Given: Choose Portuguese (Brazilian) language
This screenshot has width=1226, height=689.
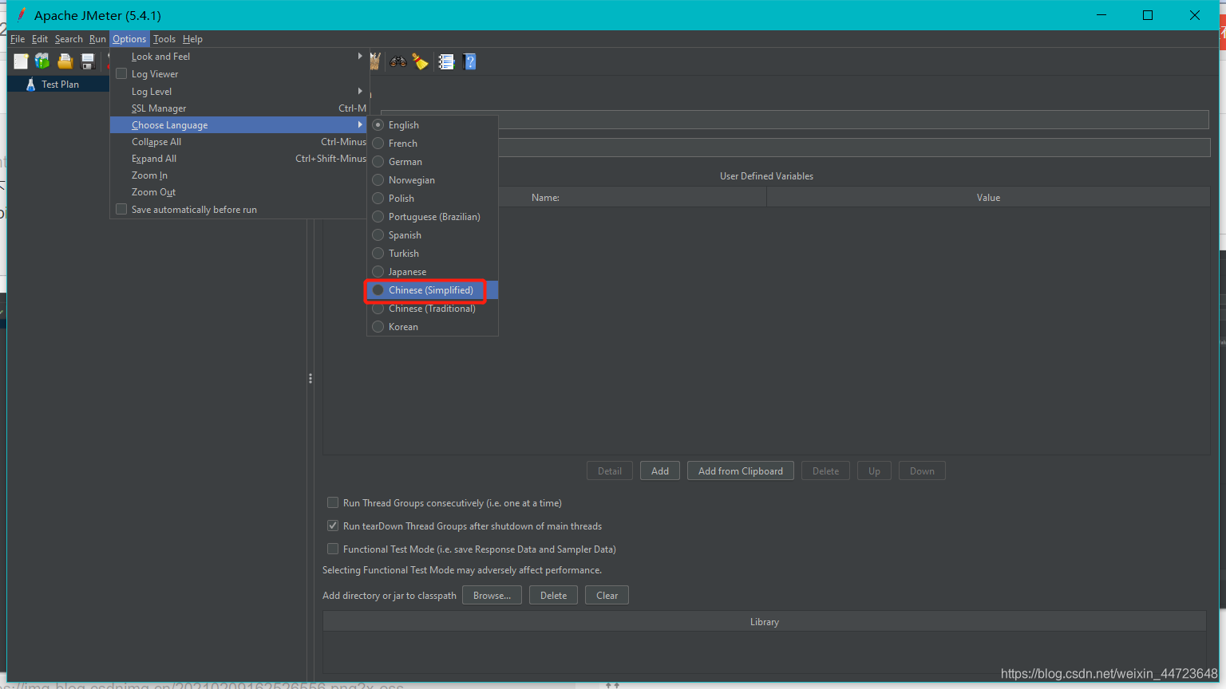Looking at the screenshot, I should (x=433, y=217).
